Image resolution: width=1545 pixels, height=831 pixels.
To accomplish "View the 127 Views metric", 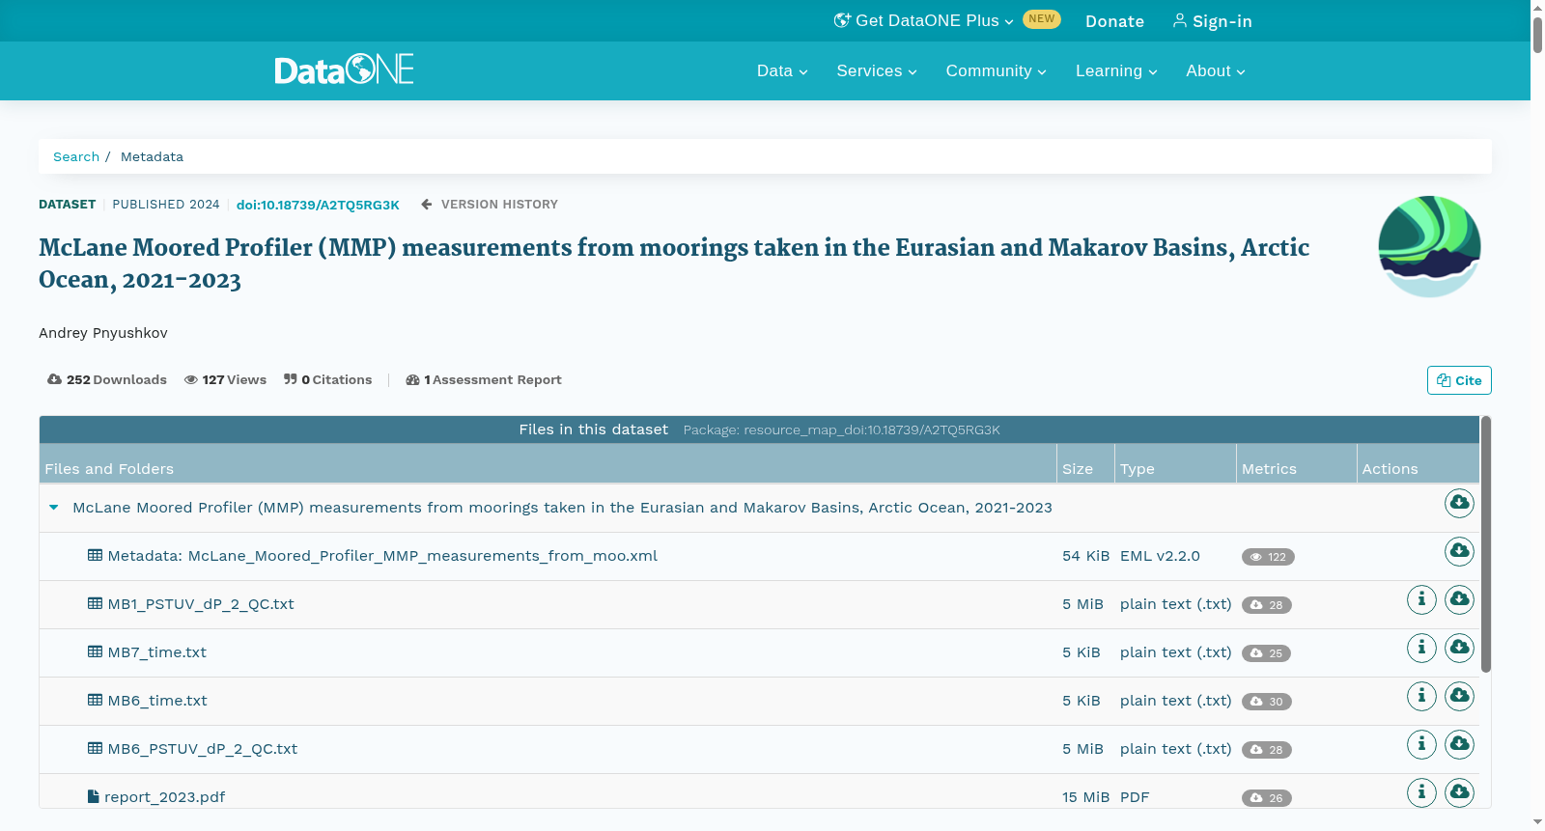I will tap(226, 379).
